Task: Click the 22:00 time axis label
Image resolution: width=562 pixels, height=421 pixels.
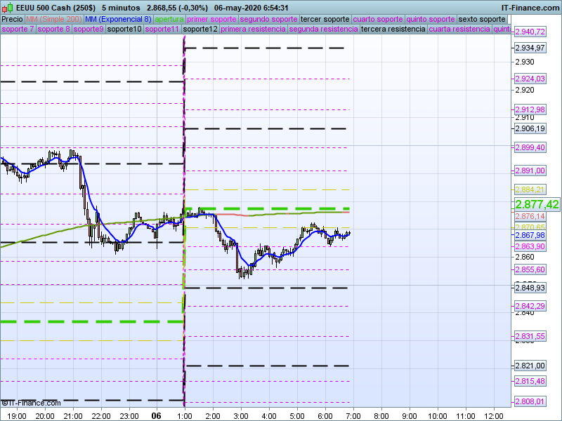Action: click(x=101, y=415)
